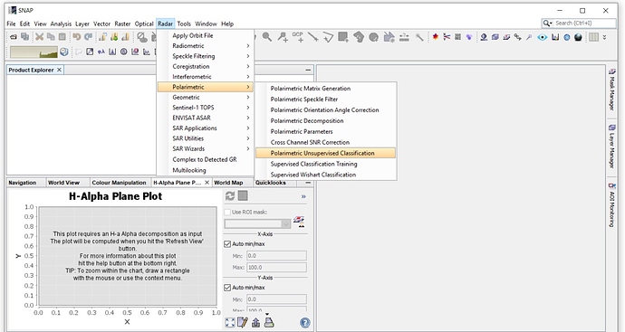Expand the Interferometric submenu
This screenshot has width=625, height=332.
pos(206,77)
